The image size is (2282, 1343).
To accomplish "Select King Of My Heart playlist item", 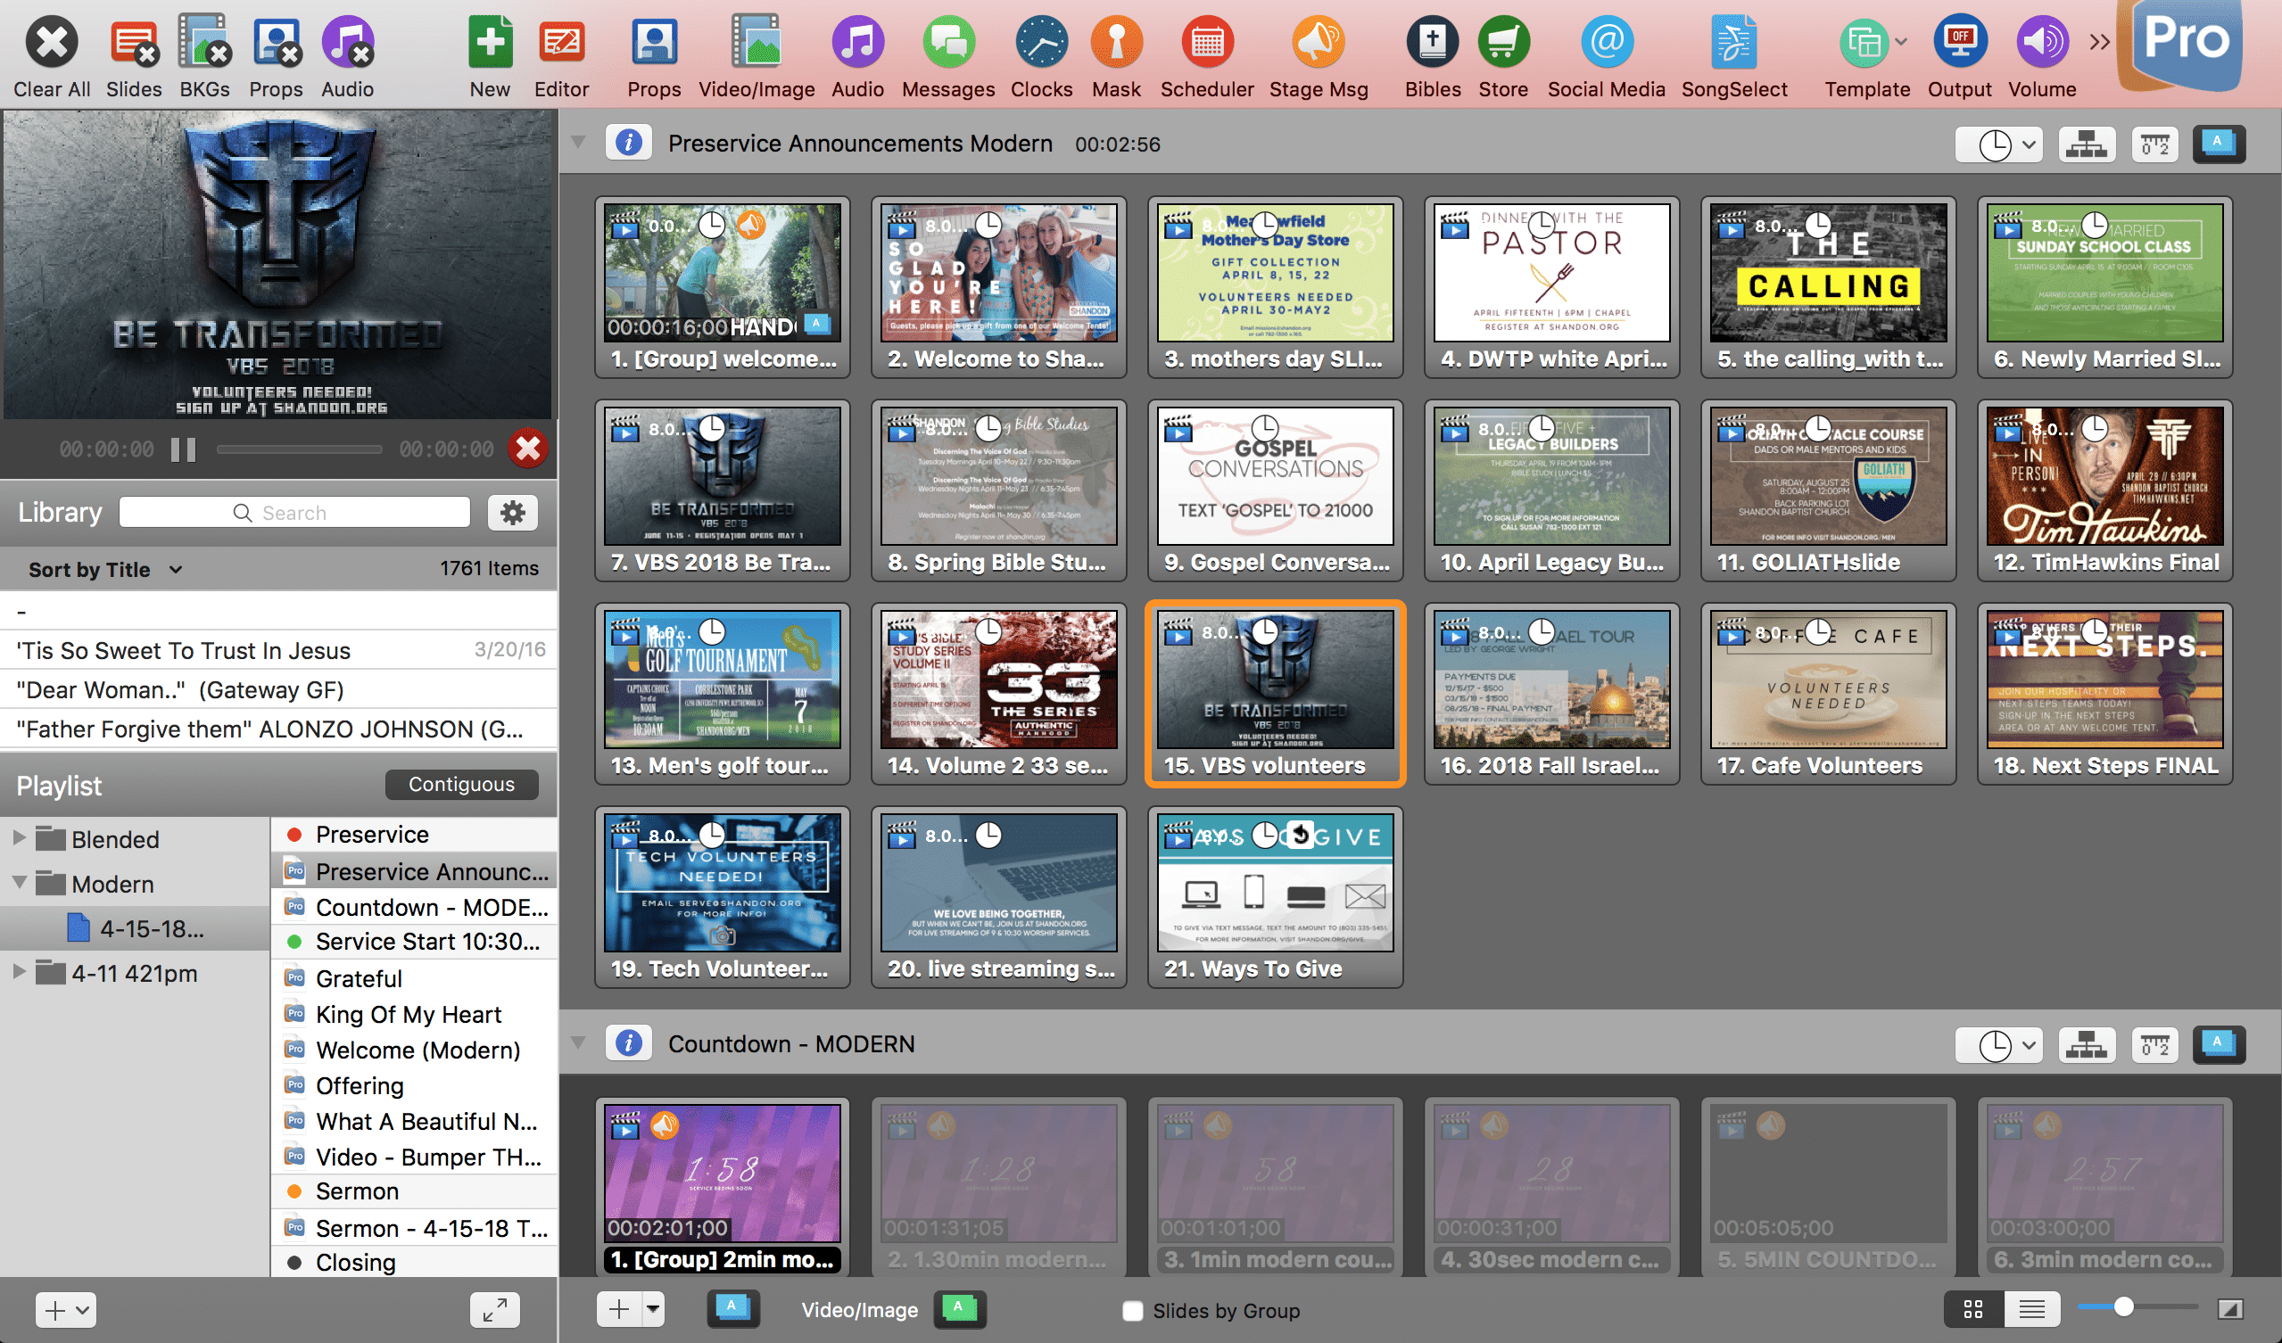I will pos(415,1015).
